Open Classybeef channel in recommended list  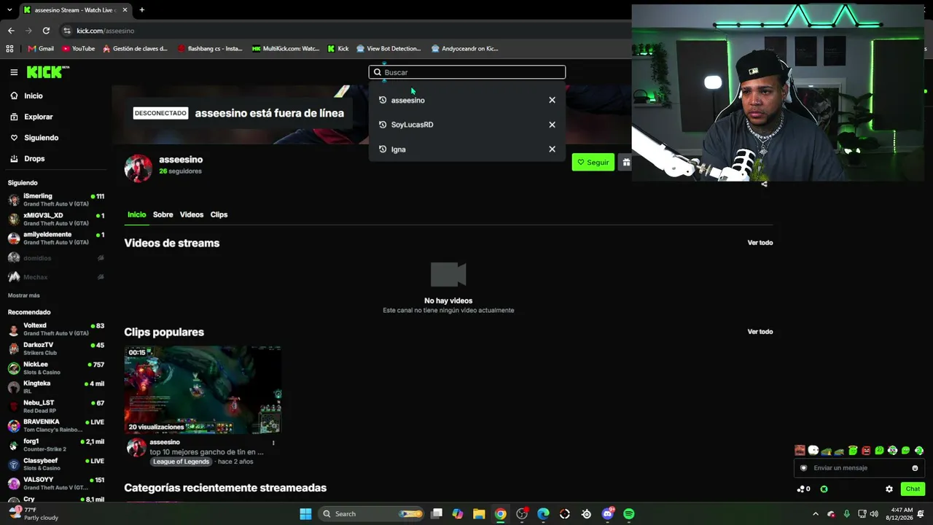(x=56, y=464)
